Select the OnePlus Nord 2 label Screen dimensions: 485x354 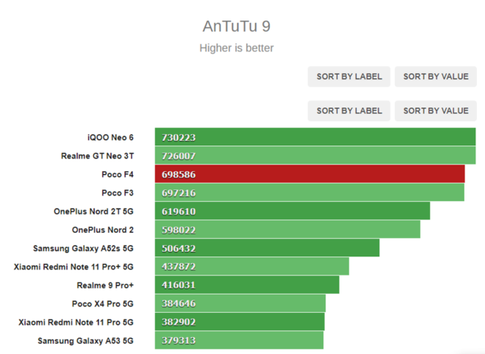click(103, 230)
